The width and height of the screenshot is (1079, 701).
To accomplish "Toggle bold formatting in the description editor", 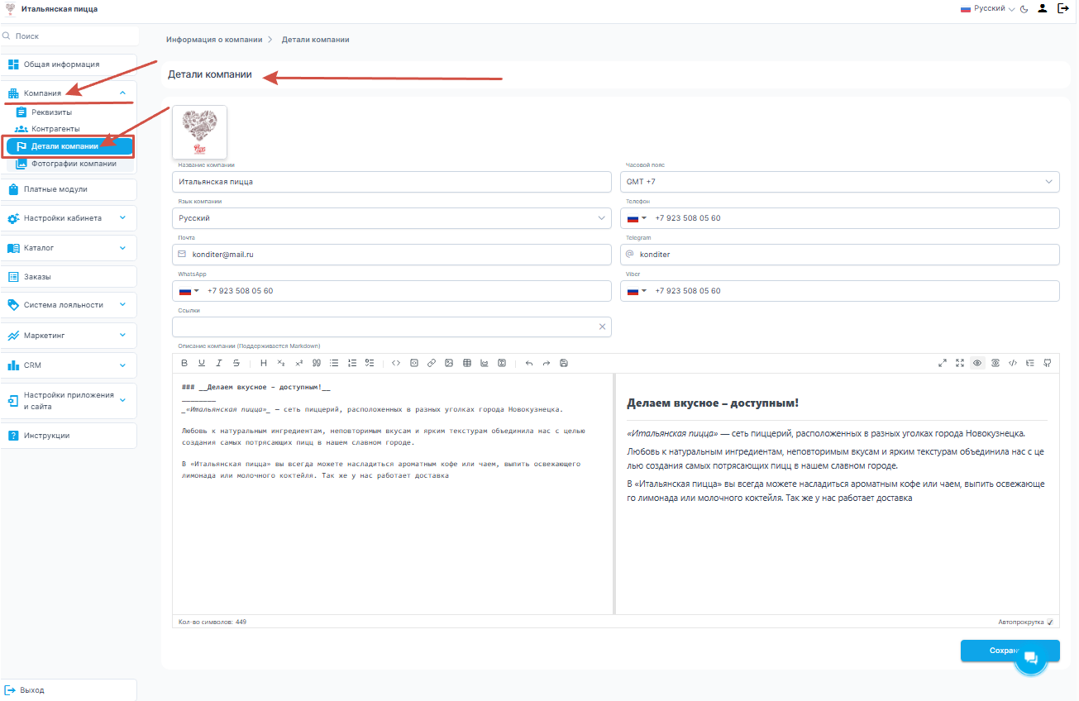I will 184,363.
